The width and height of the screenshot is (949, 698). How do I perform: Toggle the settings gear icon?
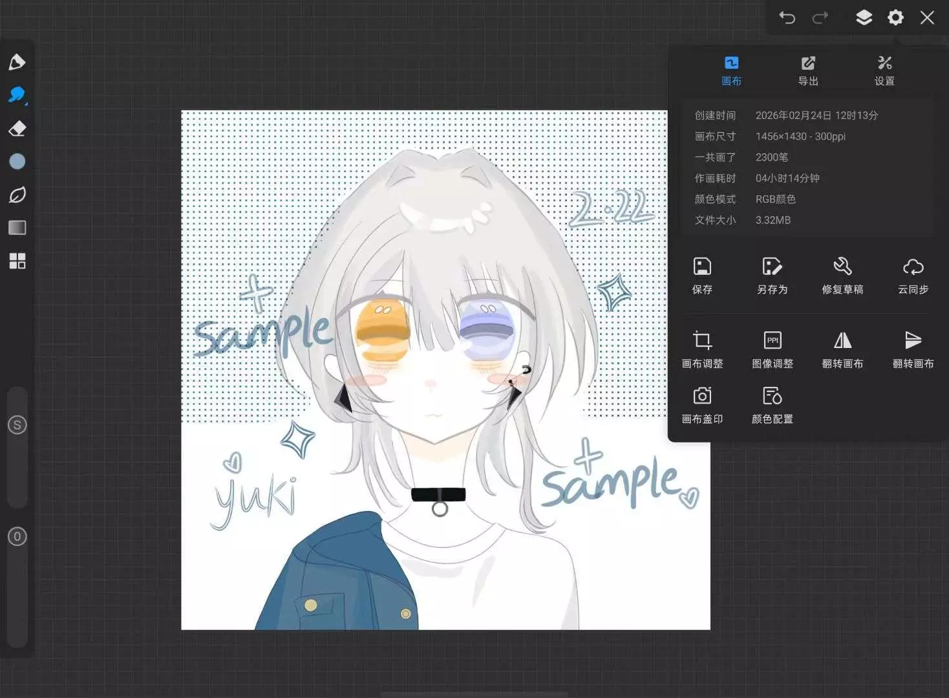[895, 17]
